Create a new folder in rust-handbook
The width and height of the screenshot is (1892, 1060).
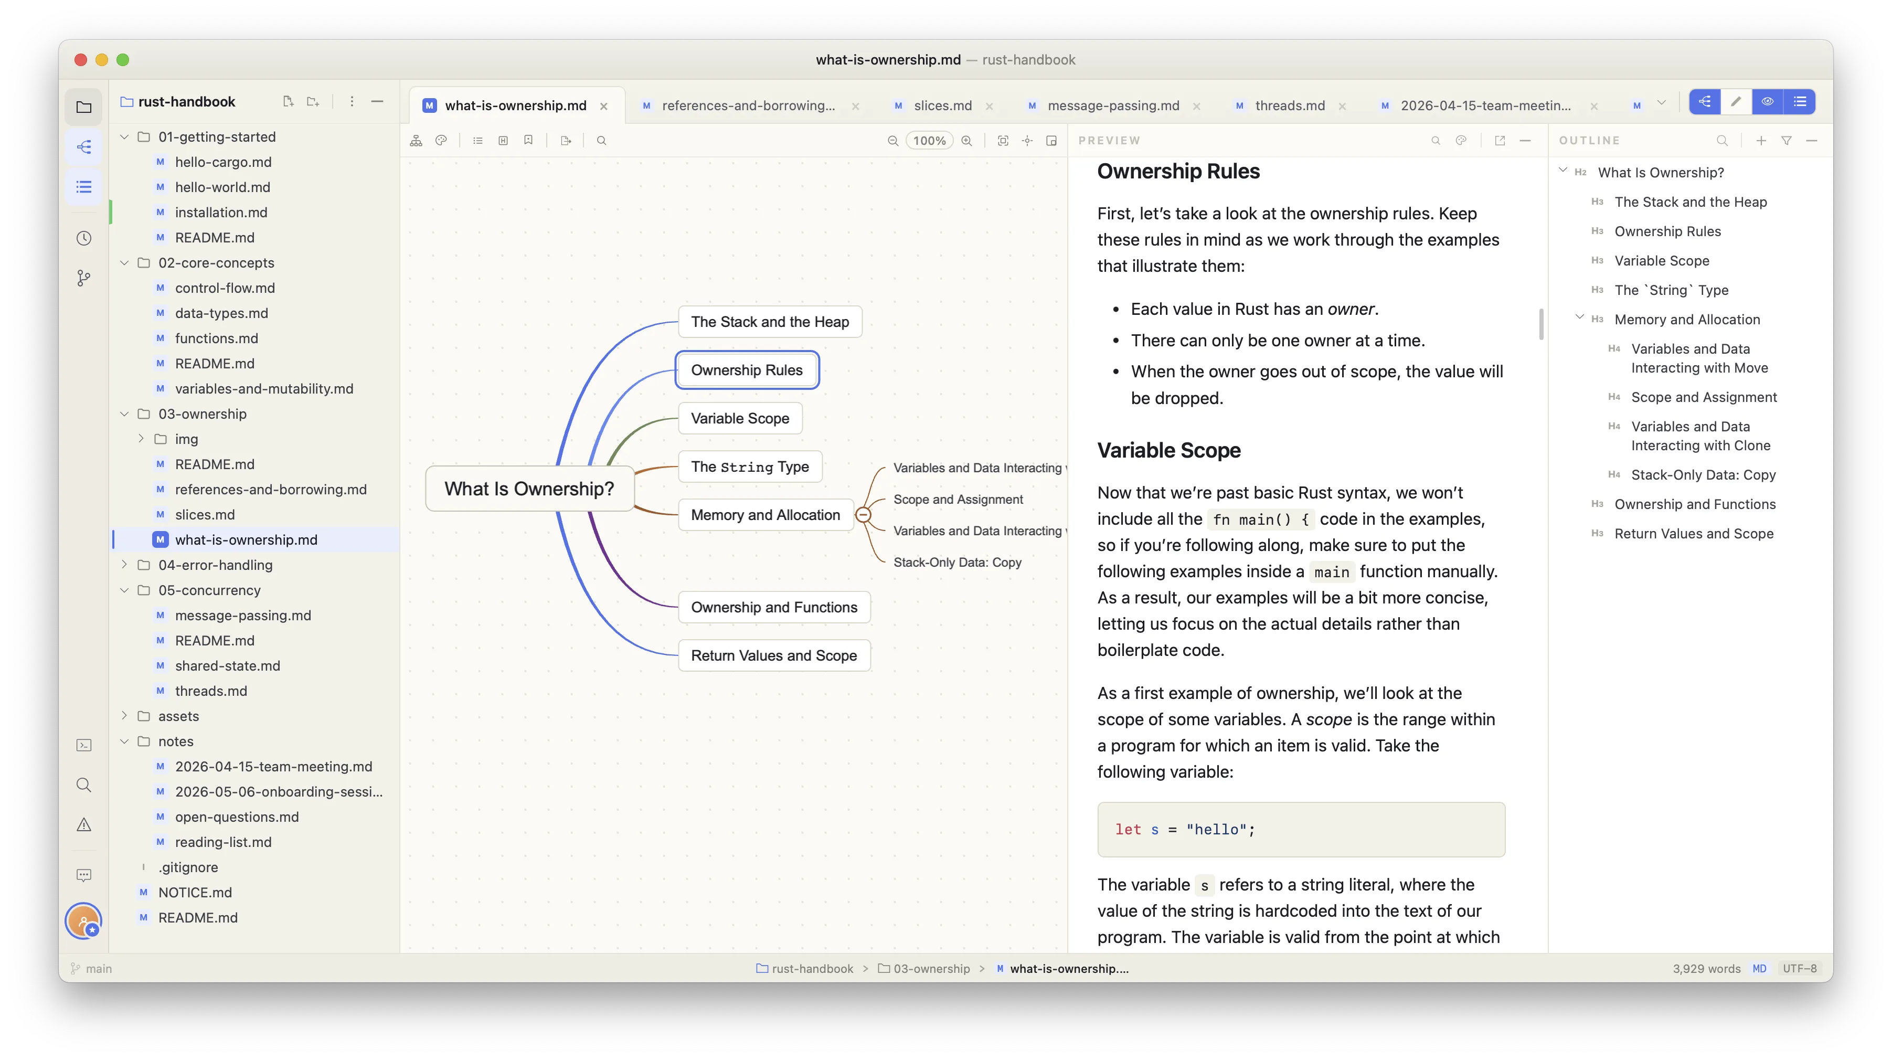tap(313, 101)
